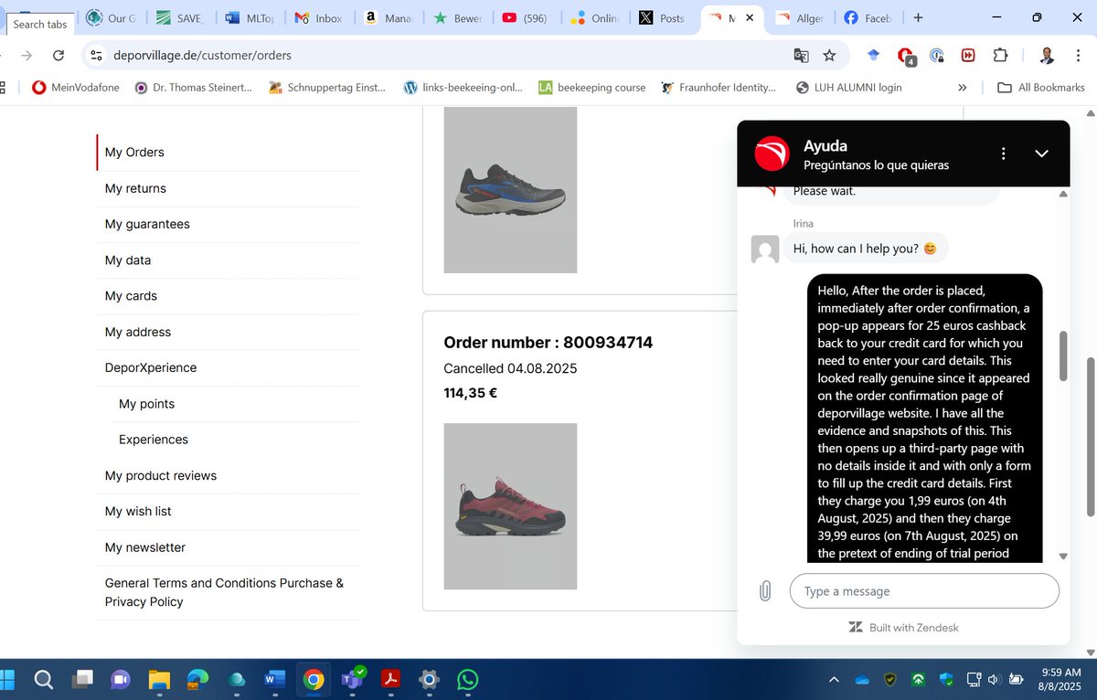Open Adobe Acrobat from the taskbar

coord(390,680)
